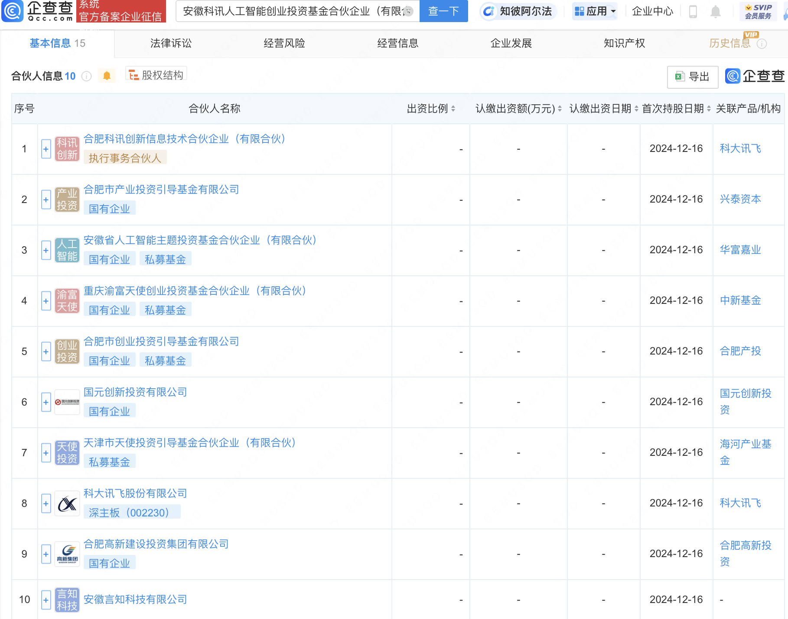Open 合肥高新建设投资集团有限公司 link
Viewport: 788px width, 619px height.
(x=156, y=544)
